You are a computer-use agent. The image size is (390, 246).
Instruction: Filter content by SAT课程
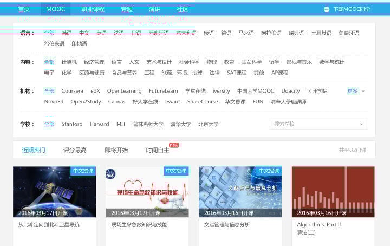(x=237, y=73)
